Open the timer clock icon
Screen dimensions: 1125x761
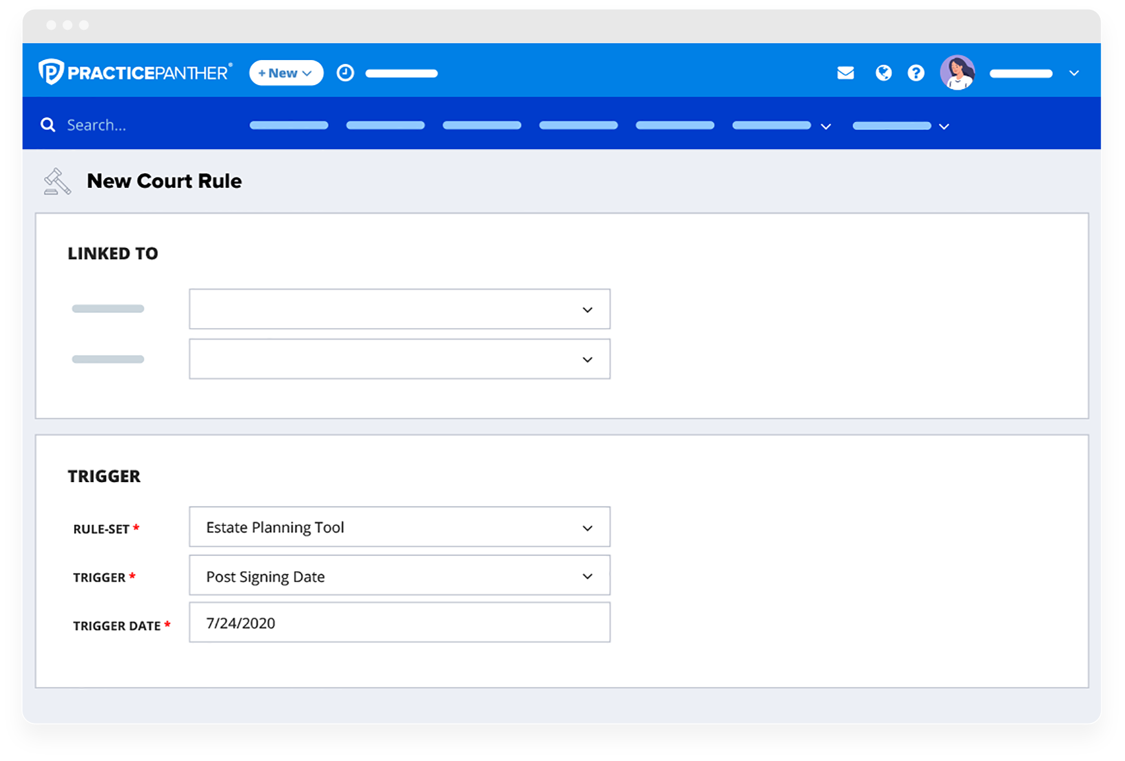click(346, 73)
